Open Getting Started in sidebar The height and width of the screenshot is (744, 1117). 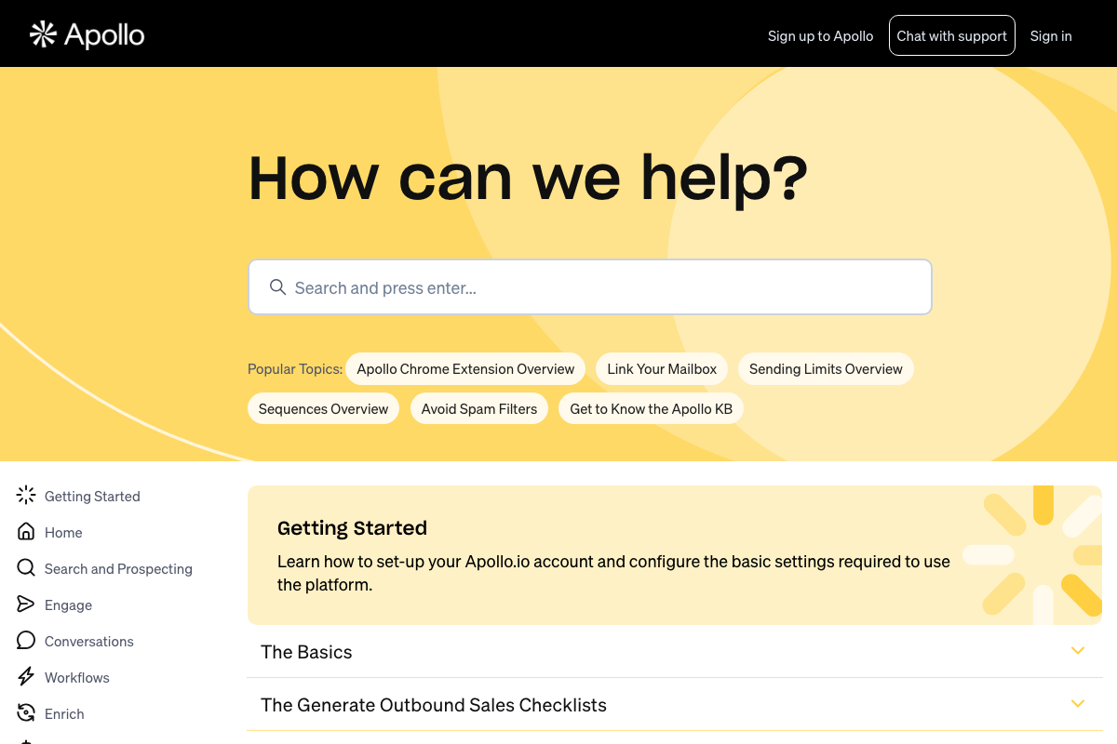click(92, 496)
